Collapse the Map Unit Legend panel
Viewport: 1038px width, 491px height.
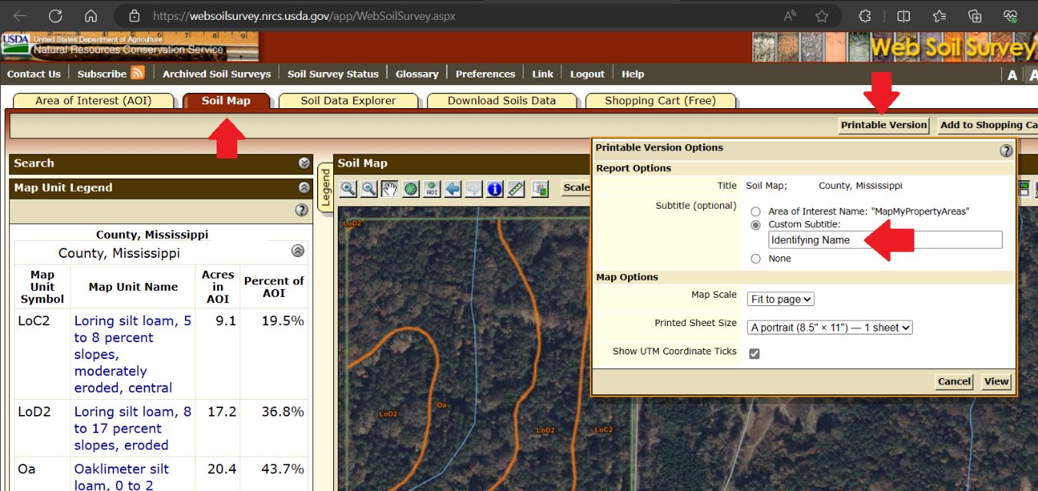click(x=304, y=188)
